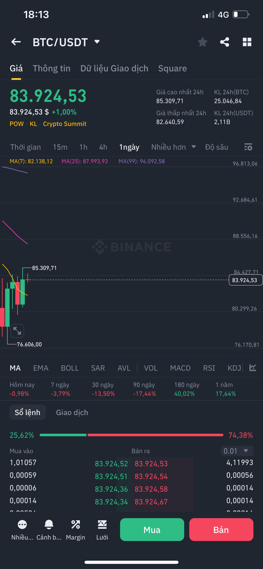The width and height of the screenshot is (263, 569).
Task: Select bid price 83.924,51
Action: tap(111, 476)
